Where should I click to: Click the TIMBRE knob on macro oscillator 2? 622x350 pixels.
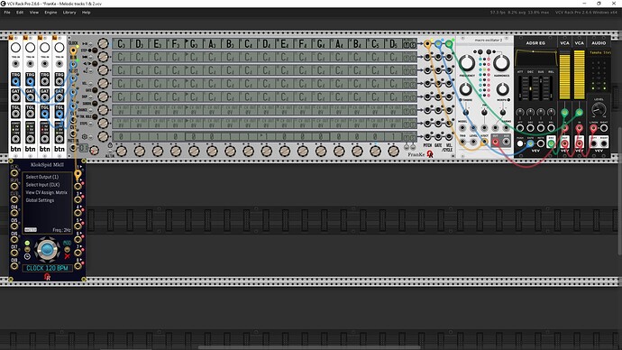tap(466, 89)
